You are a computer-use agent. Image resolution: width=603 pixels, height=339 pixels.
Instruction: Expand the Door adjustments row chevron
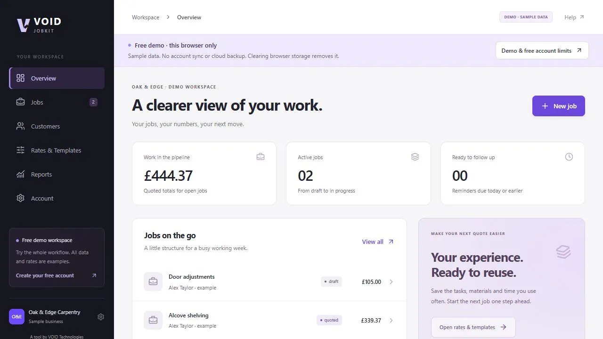pyautogui.click(x=391, y=282)
